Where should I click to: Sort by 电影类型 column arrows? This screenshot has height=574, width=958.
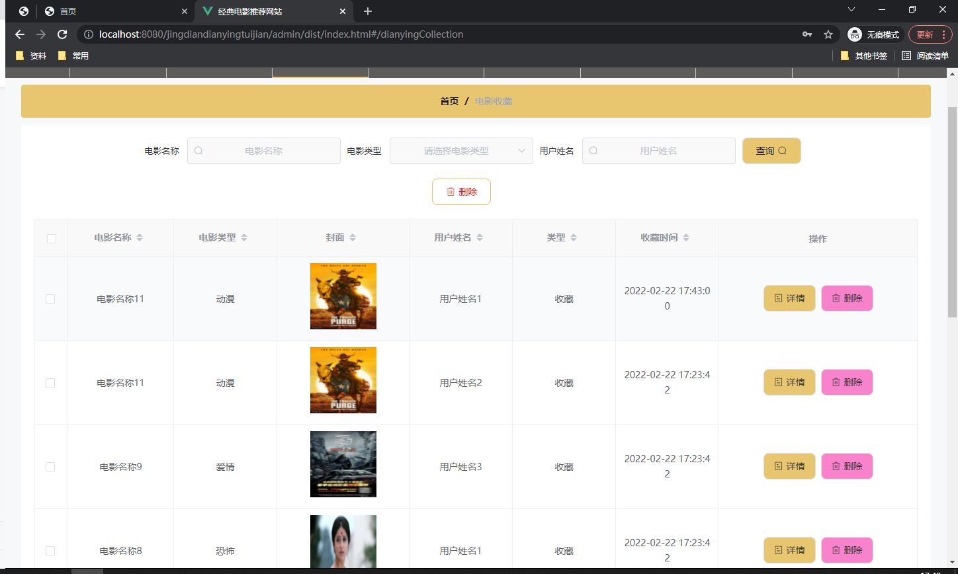244,238
